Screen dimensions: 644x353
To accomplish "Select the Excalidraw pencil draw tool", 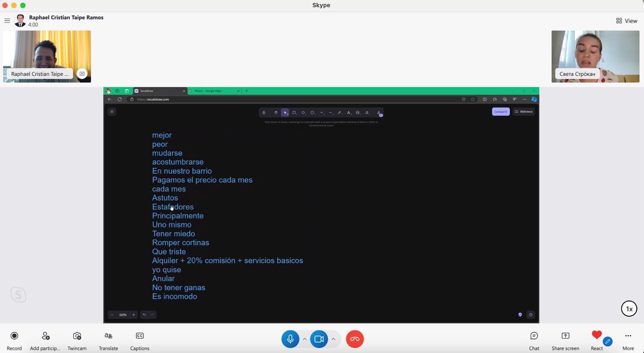I will 340,112.
